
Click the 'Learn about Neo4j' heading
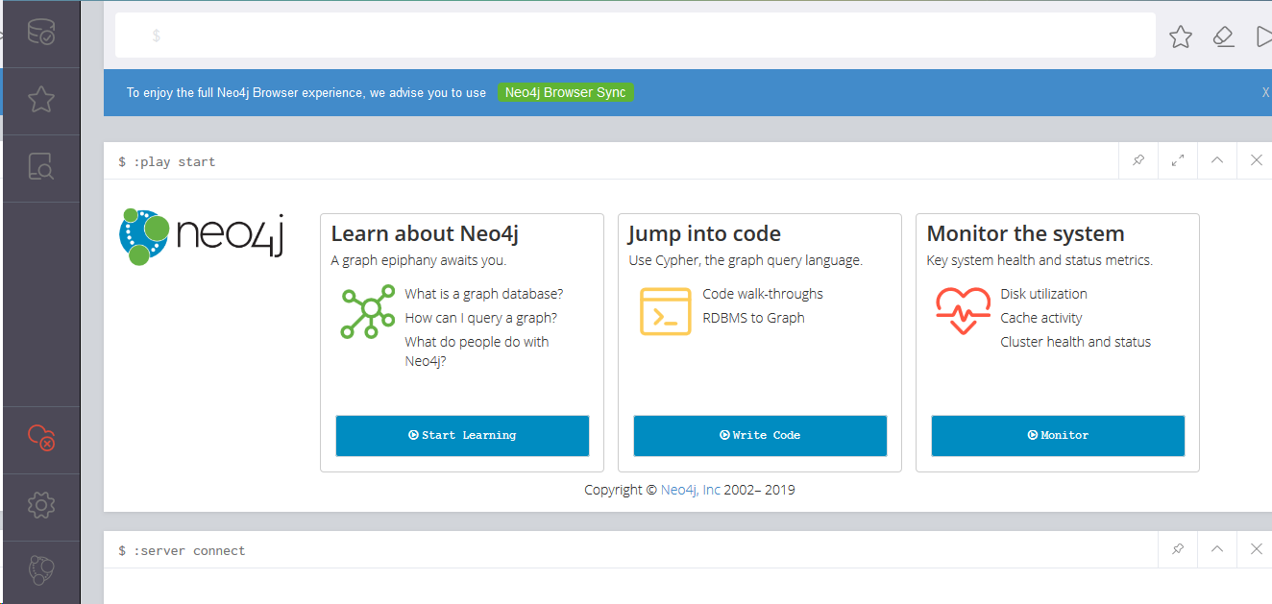pyautogui.click(x=425, y=233)
